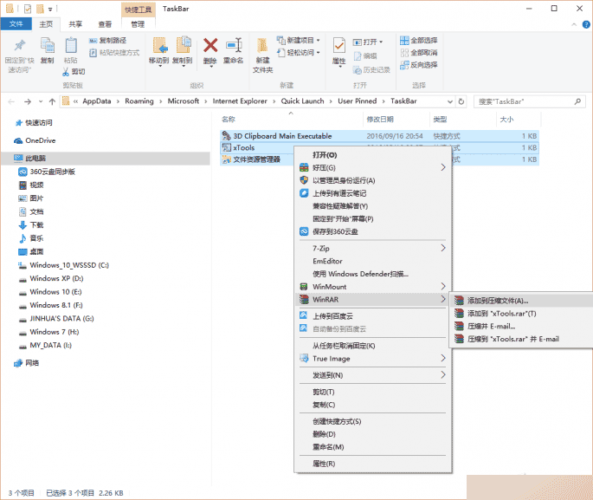The image size is (593, 500).
Task: Click the Cut scissors button
Action: [x=74, y=72]
